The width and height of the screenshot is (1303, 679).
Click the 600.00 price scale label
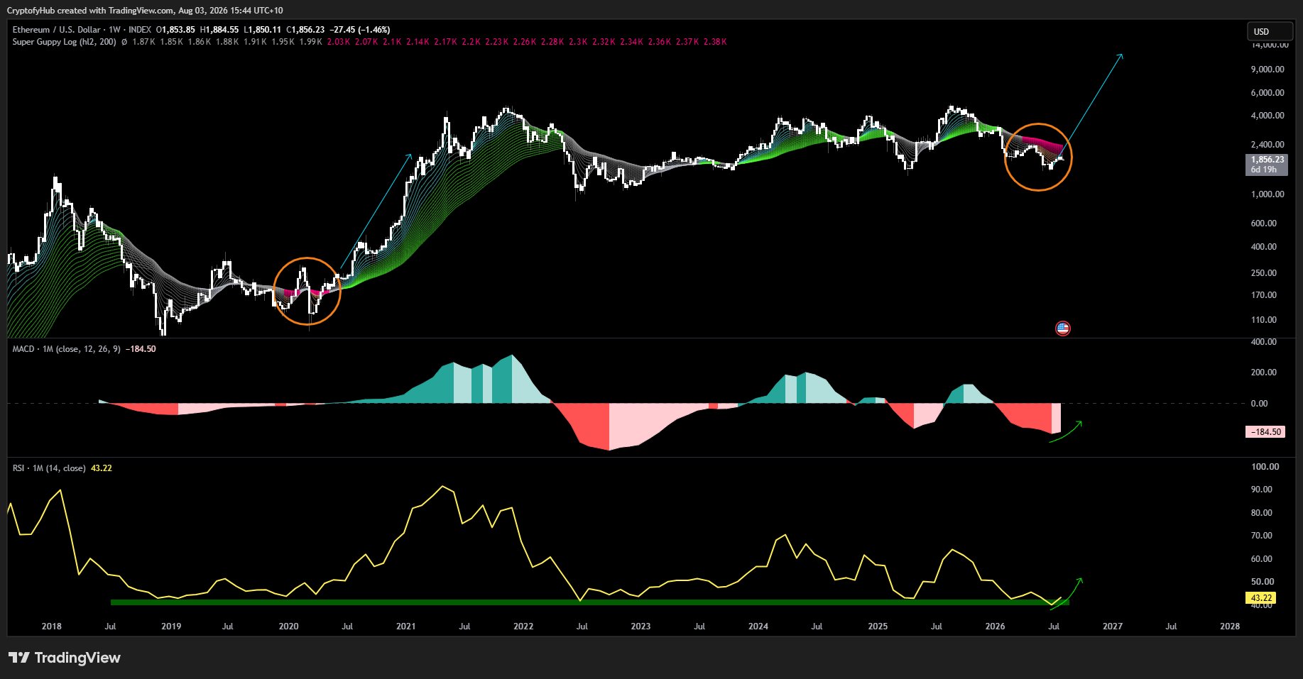[x=1264, y=223]
